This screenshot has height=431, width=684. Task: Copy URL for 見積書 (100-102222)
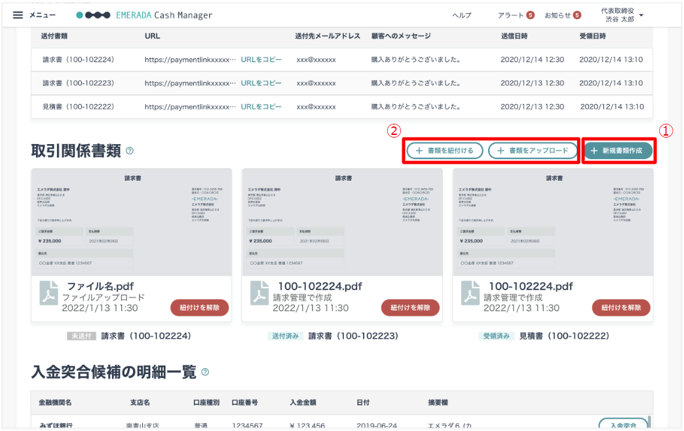click(x=261, y=107)
